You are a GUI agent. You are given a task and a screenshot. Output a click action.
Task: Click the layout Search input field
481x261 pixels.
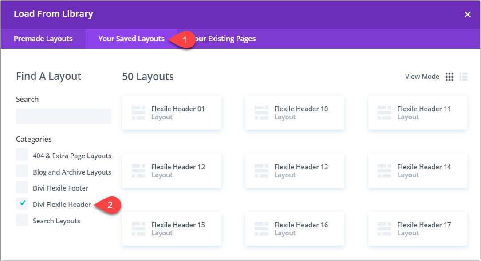click(x=63, y=116)
